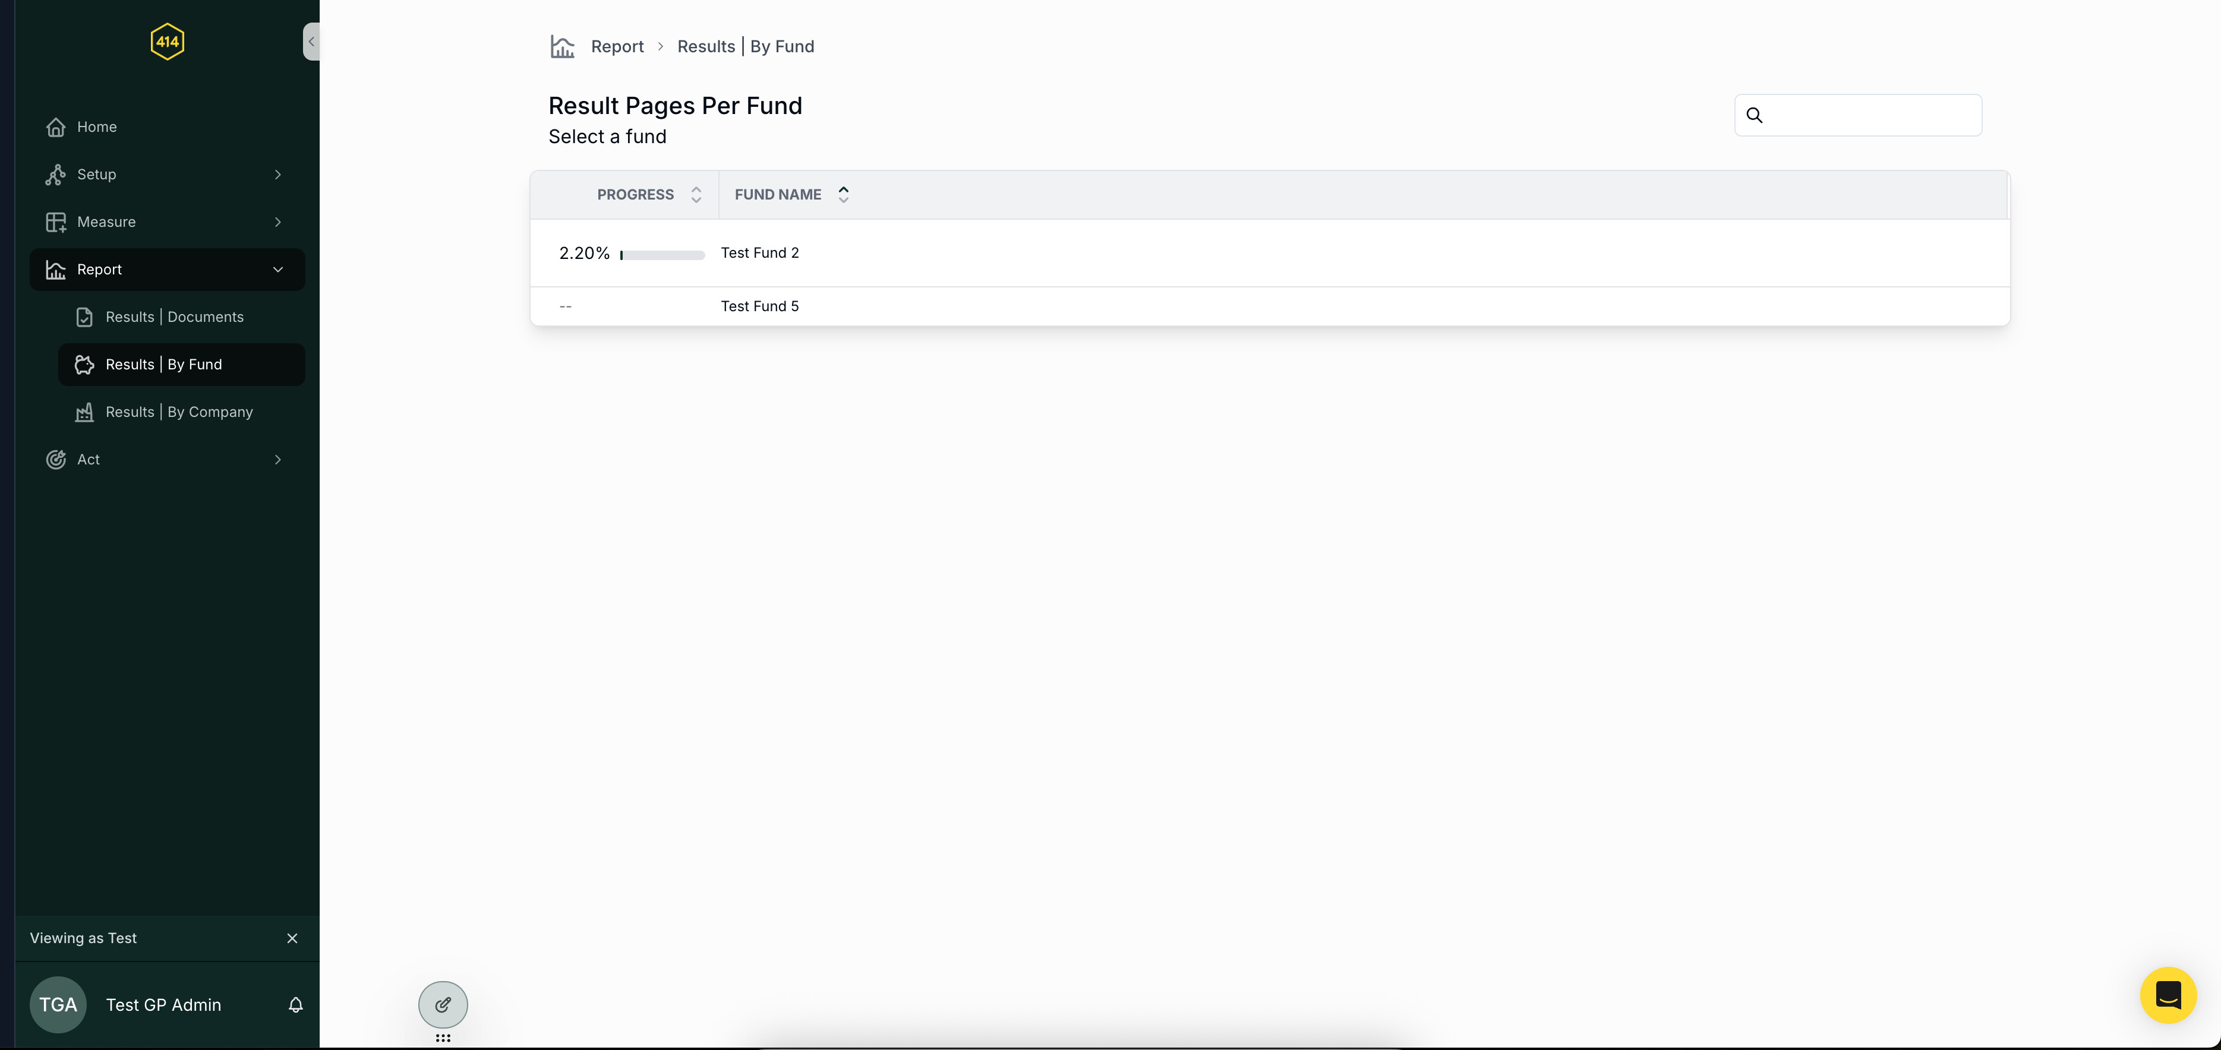
Task: Click the Home house icon
Action: (56, 126)
